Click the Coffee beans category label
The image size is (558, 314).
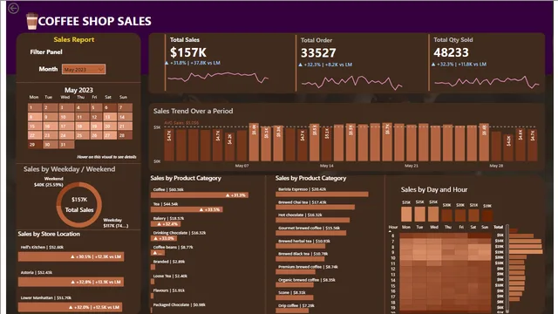click(173, 247)
